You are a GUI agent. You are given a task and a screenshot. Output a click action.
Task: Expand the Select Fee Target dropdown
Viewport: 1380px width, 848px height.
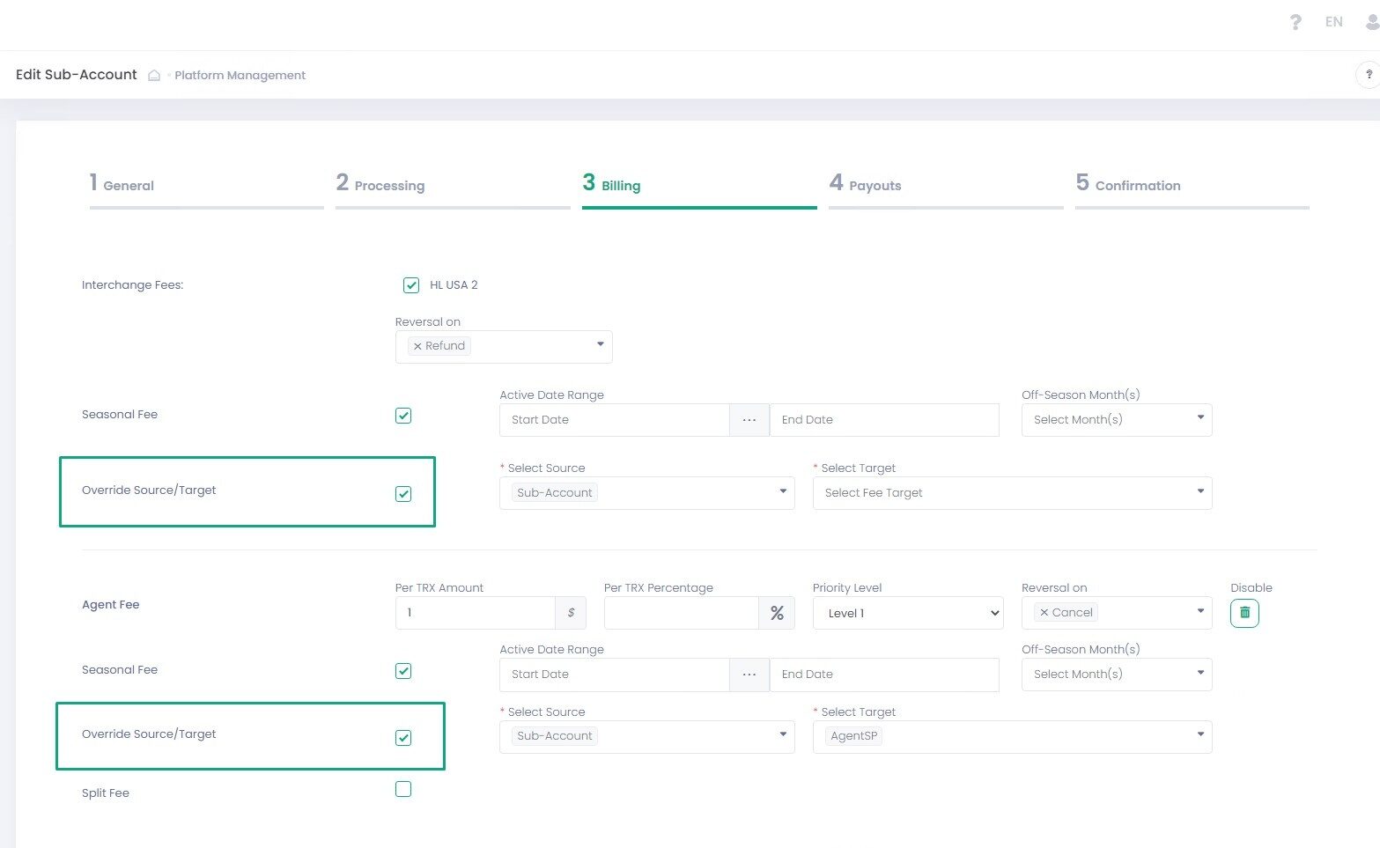click(x=1012, y=493)
